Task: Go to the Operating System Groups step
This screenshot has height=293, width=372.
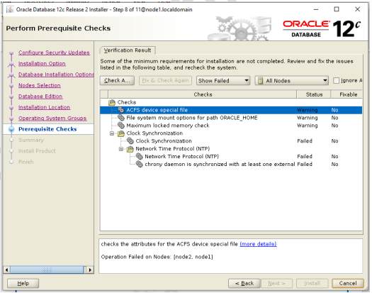Action: pyautogui.click(x=52, y=118)
